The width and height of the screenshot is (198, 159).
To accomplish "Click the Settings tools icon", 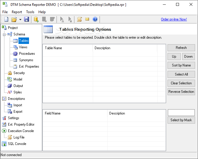I will point(4,118).
